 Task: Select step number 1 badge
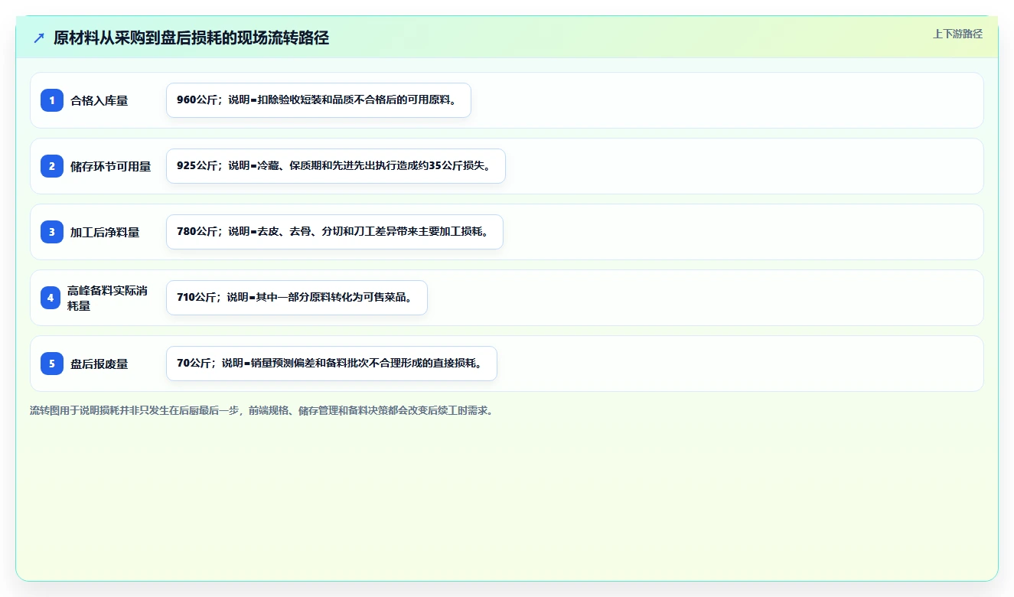coord(52,100)
